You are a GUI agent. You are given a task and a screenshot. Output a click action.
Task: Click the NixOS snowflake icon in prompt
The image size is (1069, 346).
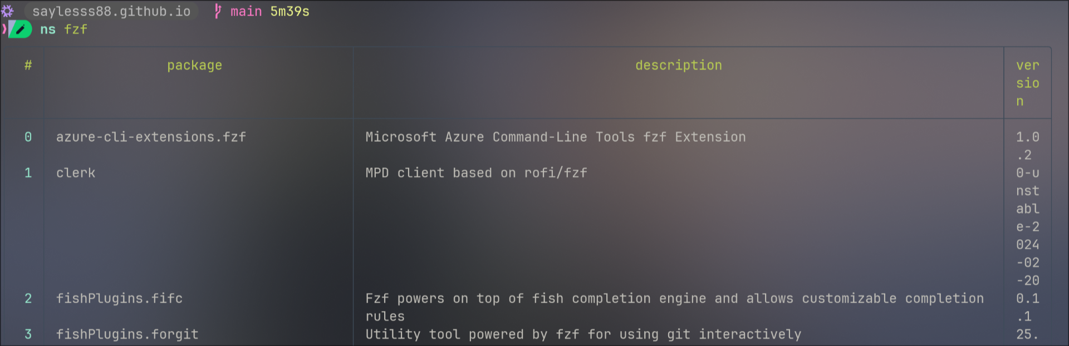pos(7,11)
